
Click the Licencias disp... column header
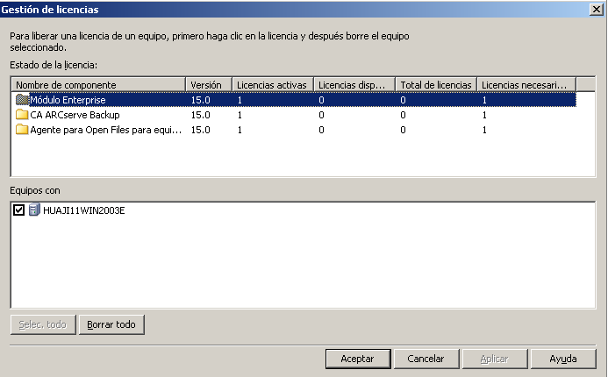(x=354, y=85)
